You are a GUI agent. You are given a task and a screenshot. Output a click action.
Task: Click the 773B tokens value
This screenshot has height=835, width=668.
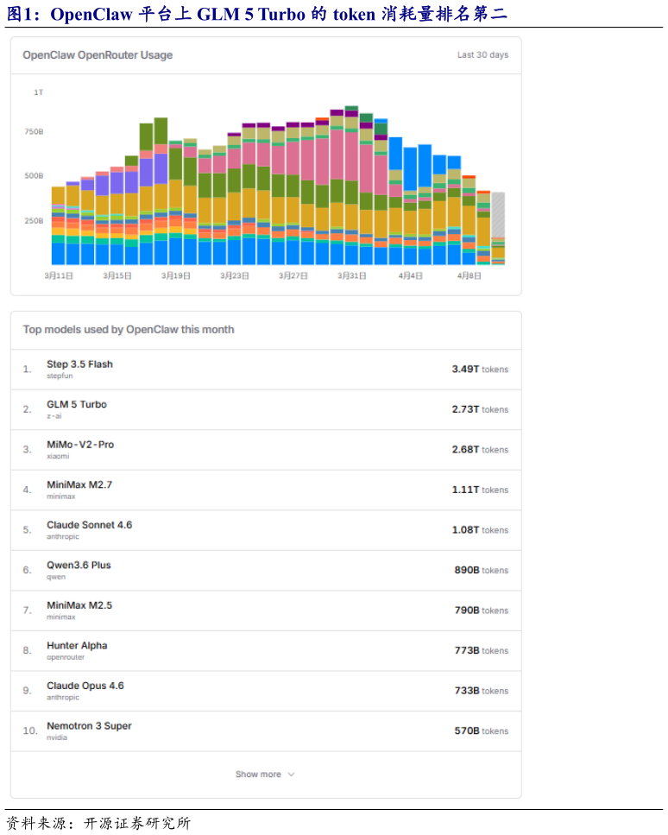point(482,651)
